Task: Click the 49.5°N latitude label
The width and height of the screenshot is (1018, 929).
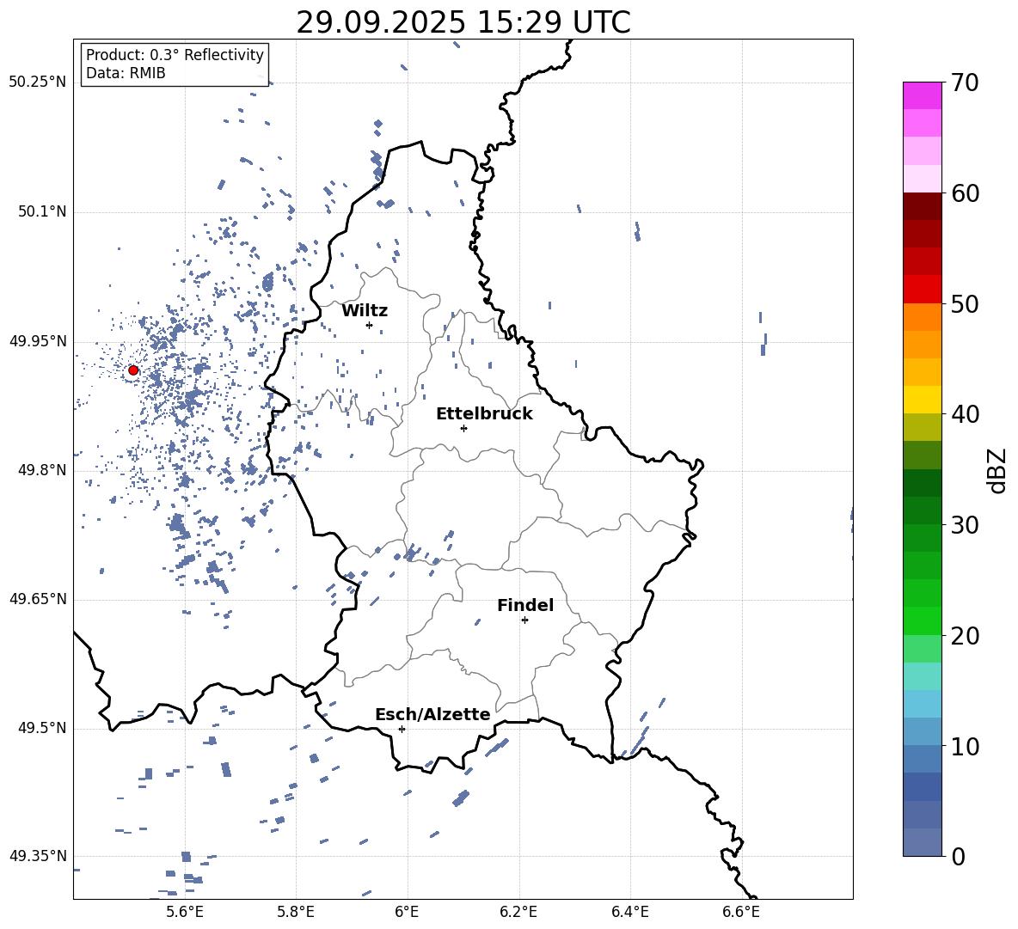Action: 42,728
